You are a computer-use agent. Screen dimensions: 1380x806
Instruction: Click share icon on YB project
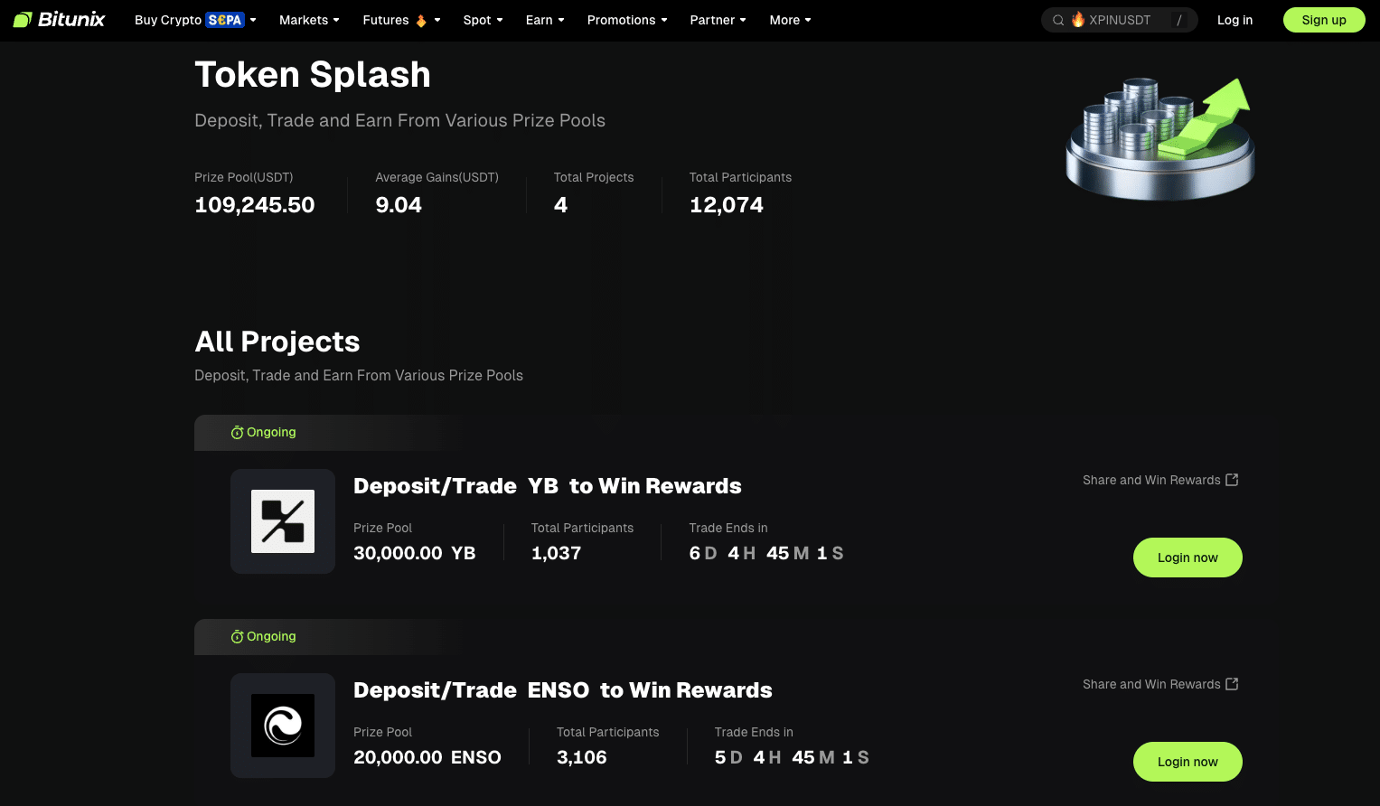(1232, 480)
